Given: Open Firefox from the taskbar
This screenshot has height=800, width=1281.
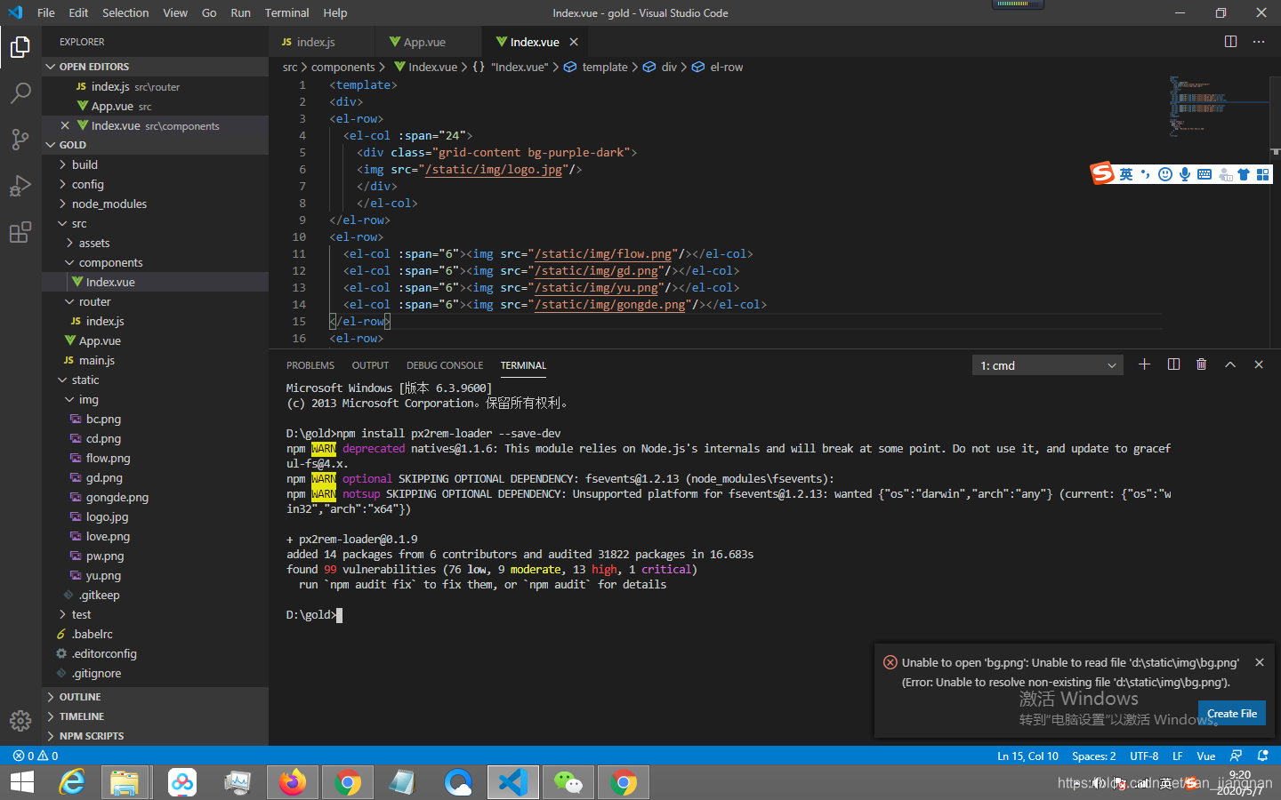Looking at the screenshot, I should pyautogui.click(x=293, y=782).
